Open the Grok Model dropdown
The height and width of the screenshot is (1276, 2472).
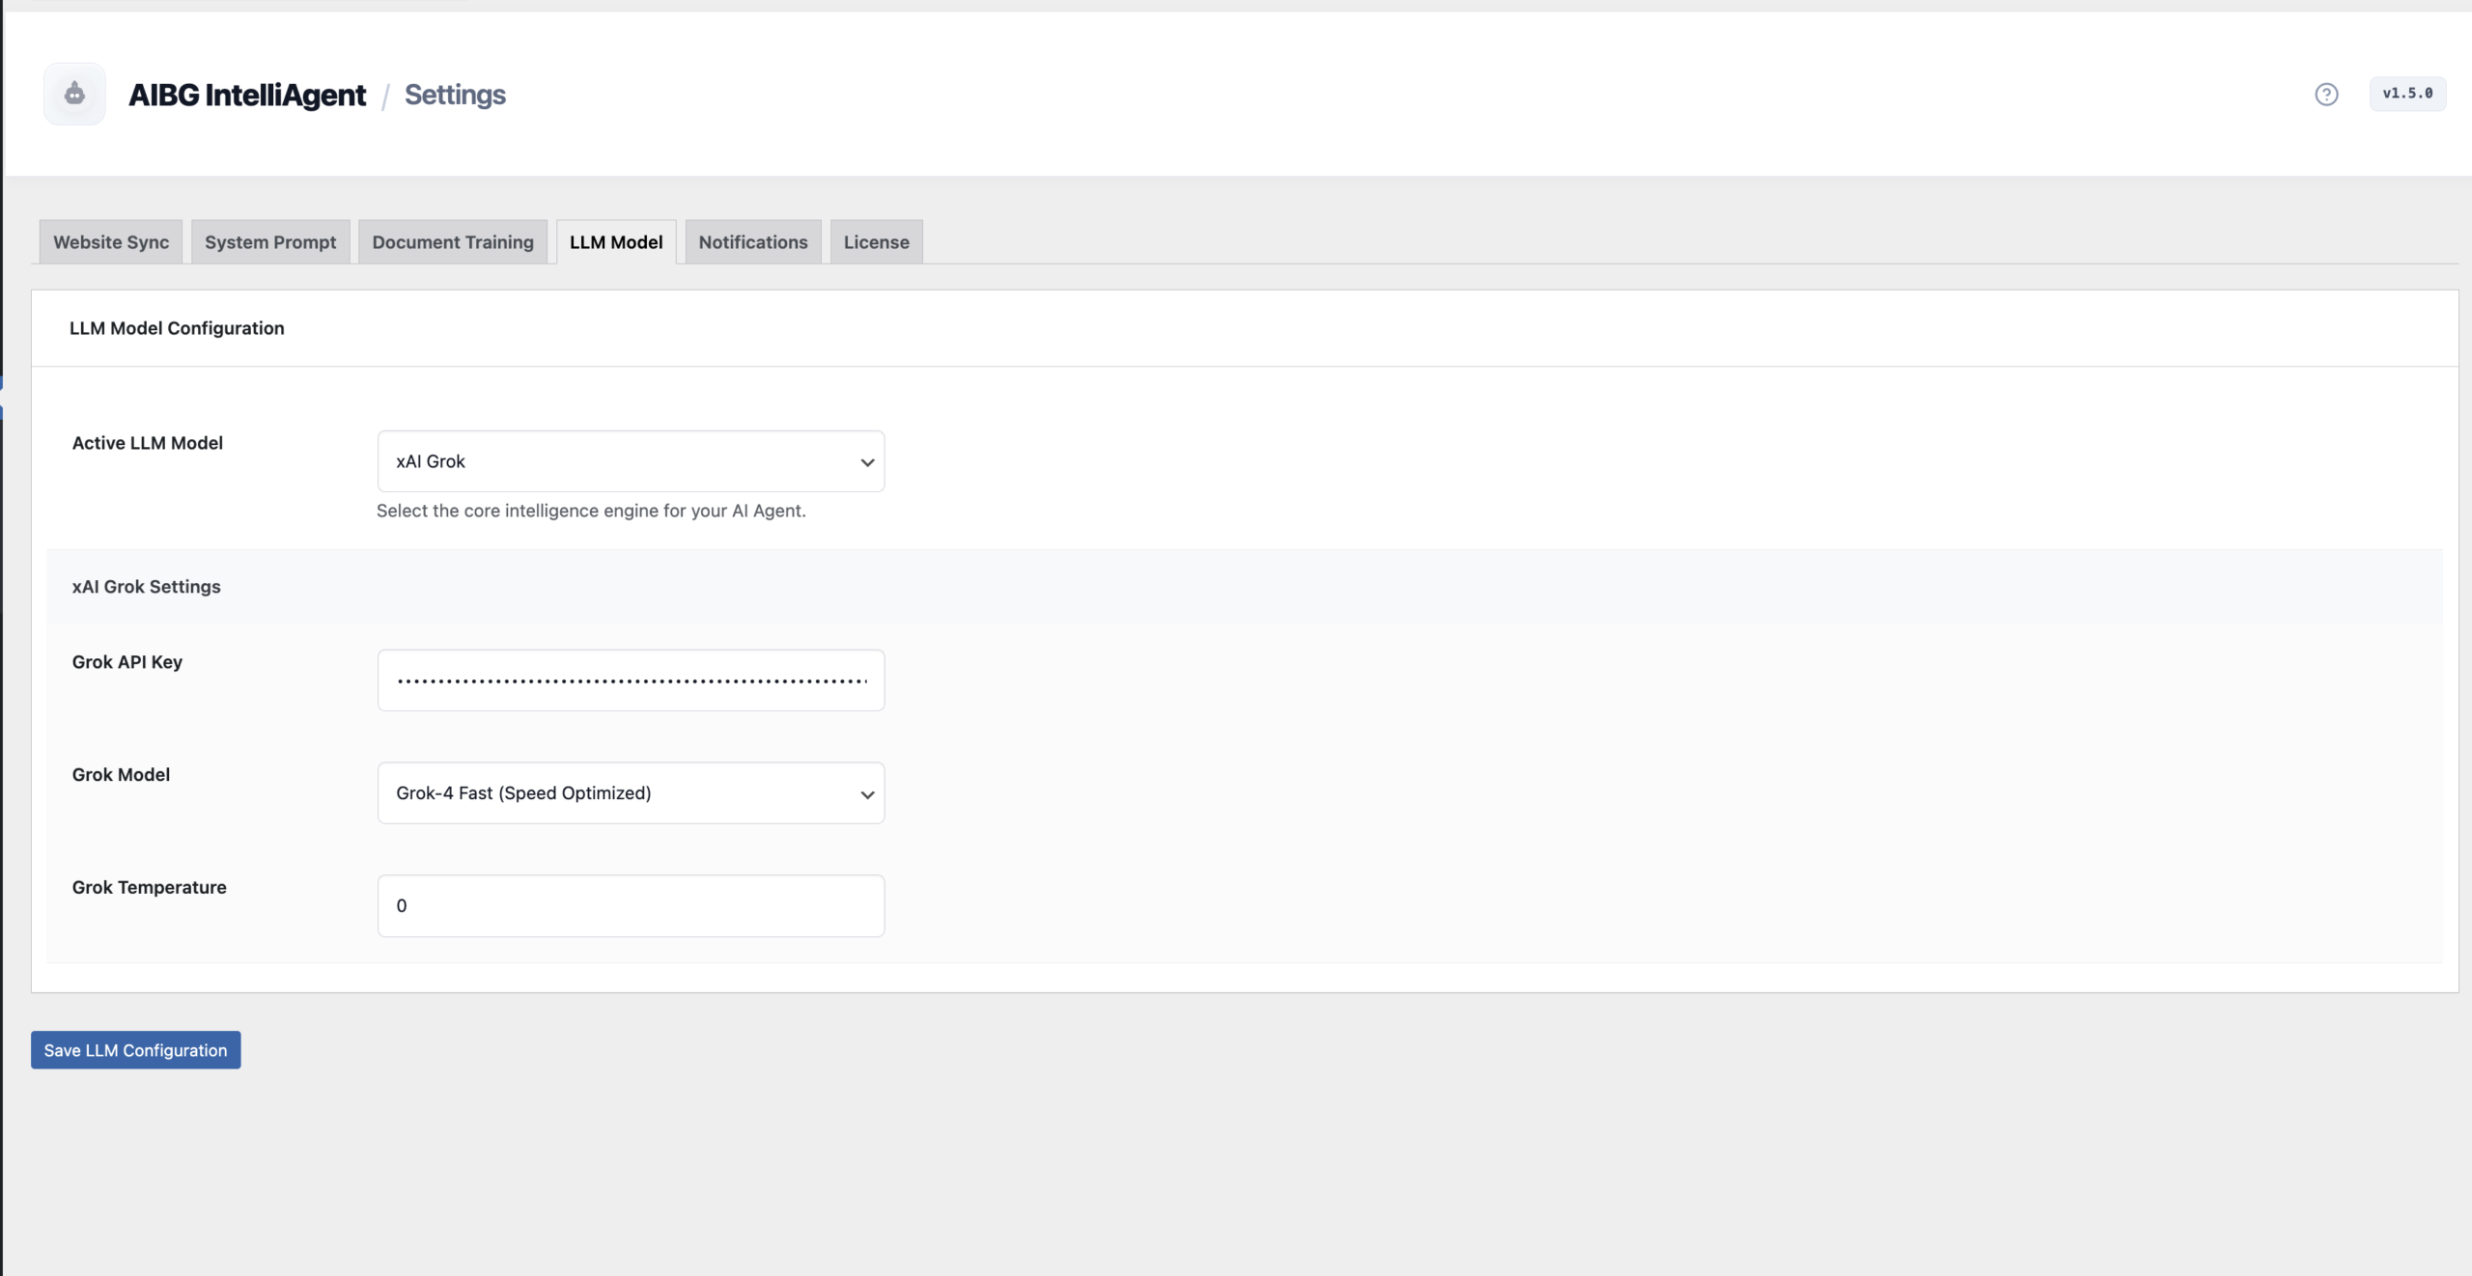[x=630, y=792]
